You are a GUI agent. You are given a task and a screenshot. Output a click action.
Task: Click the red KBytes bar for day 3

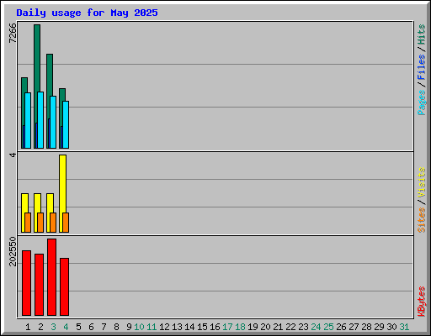coord(51,277)
